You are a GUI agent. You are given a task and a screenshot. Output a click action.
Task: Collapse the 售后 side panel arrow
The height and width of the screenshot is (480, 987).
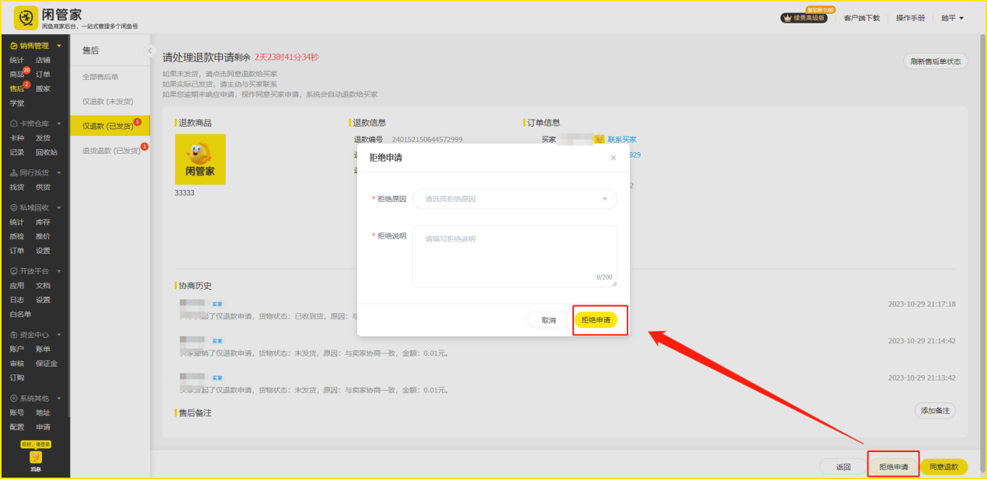(150, 50)
